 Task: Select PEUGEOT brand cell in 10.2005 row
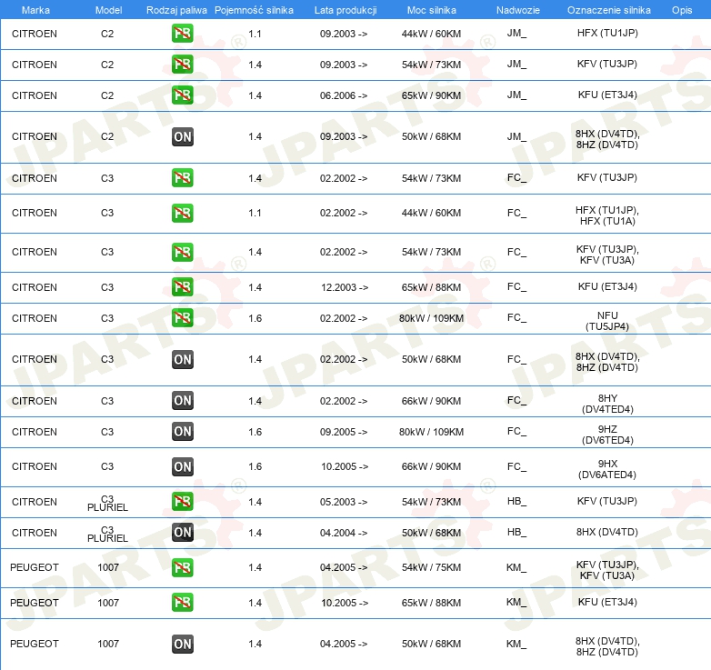pyautogui.click(x=35, y=603)
